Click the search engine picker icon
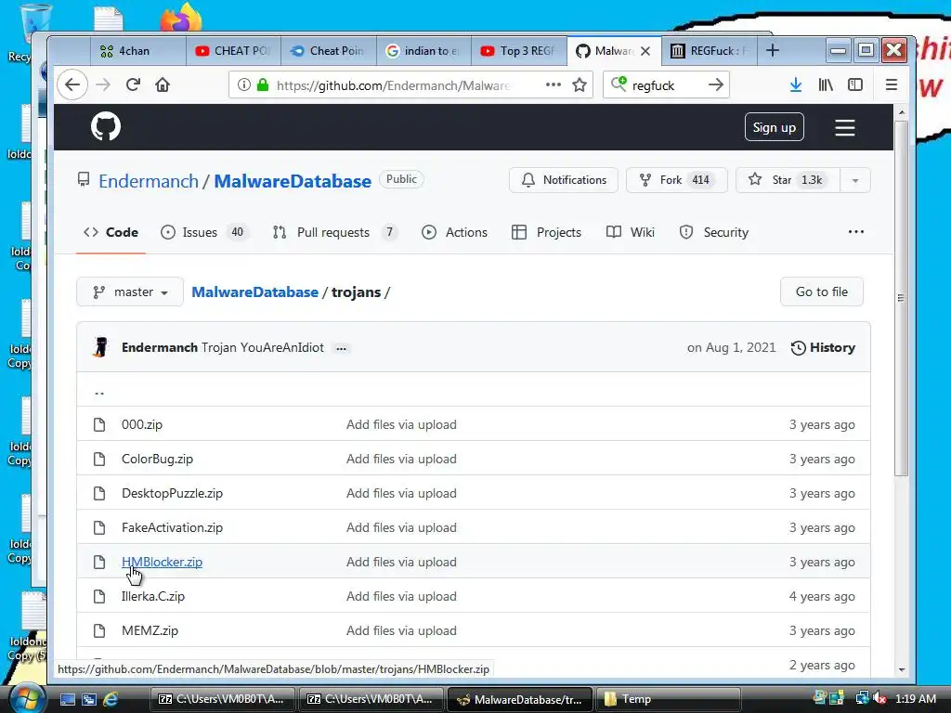The height and width of the screenshot is (713, 951). 618,84
